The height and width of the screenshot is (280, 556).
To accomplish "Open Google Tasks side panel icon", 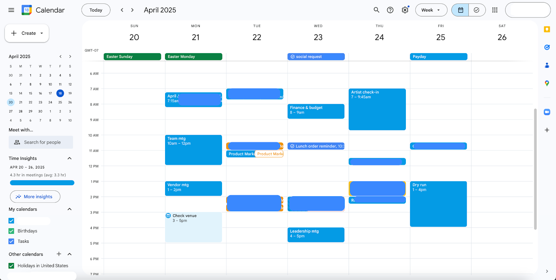I will coord(547,47).
